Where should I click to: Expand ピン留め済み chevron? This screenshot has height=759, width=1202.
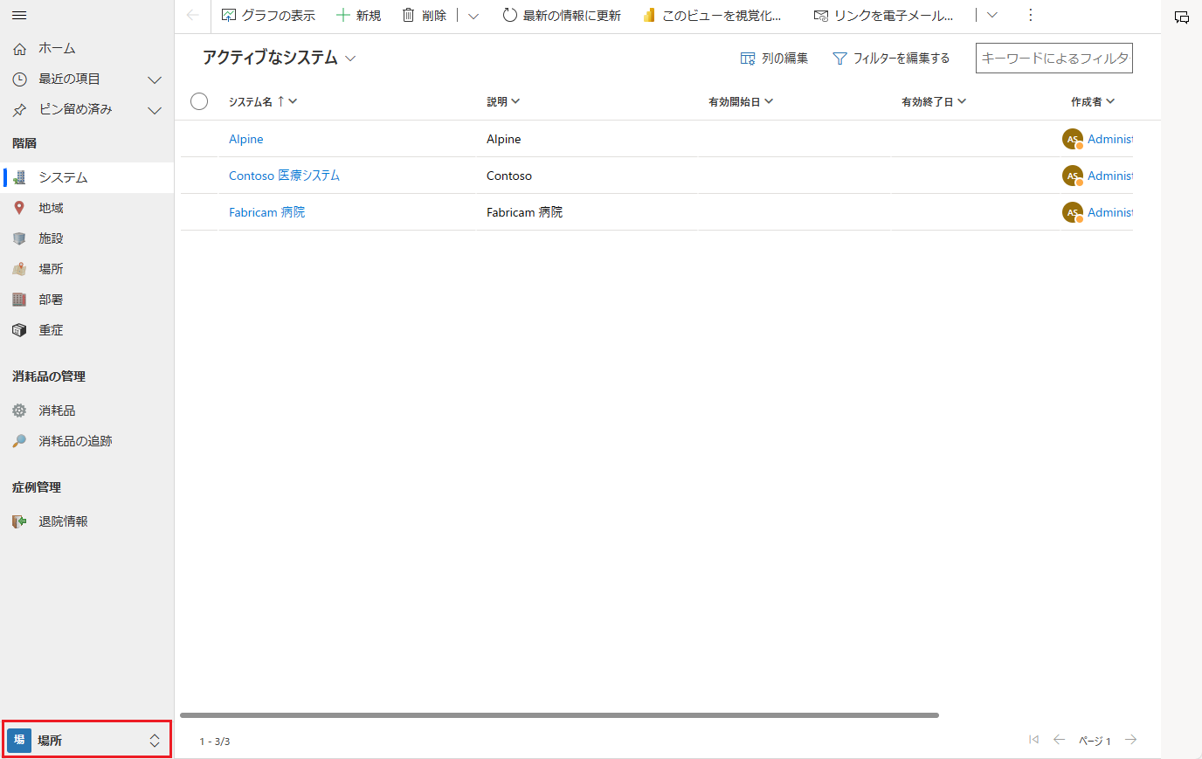pyautogui.click(x=155, y=110)
